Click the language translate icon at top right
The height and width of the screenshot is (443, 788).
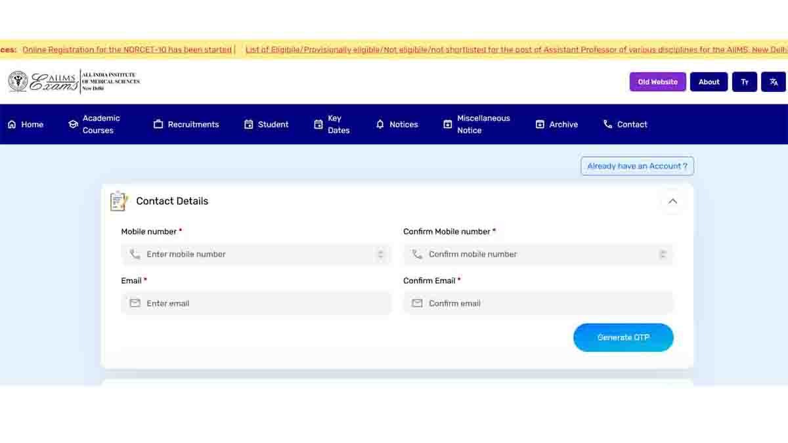pos(774,81)
